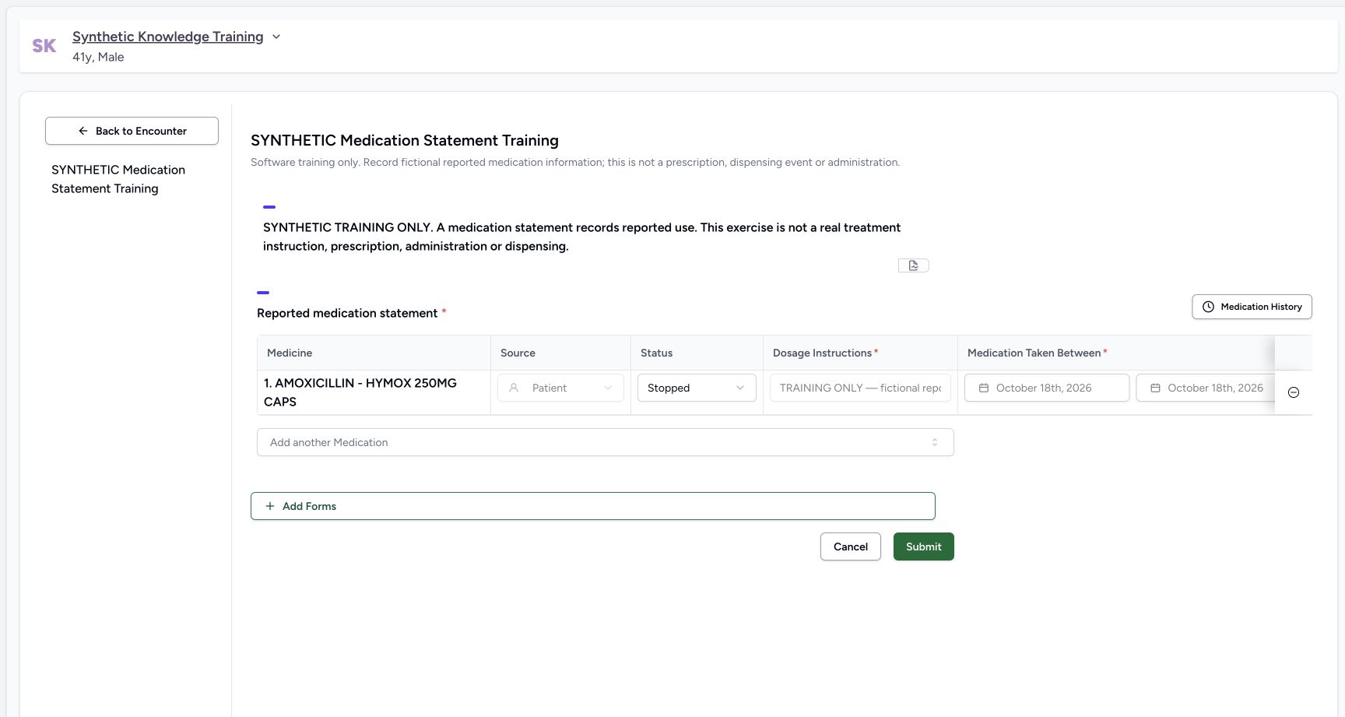Click the Medication Taken Between column header
This screenshot has width=1345, height=717.
1115,353
